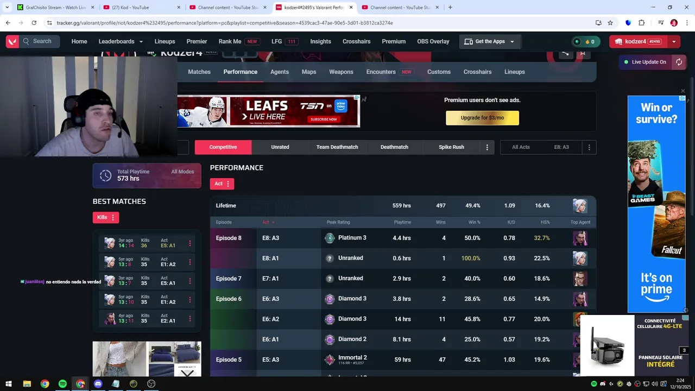Screen dimensions: 695x391
Task: Switch to the Matches tab
Action: pos(199,72)
